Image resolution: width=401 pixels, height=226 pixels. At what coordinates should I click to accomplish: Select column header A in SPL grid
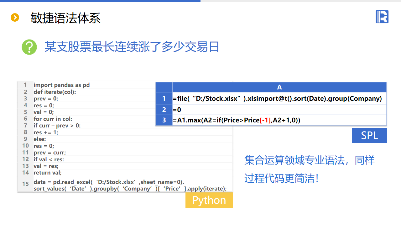click(x=279, y=87)
